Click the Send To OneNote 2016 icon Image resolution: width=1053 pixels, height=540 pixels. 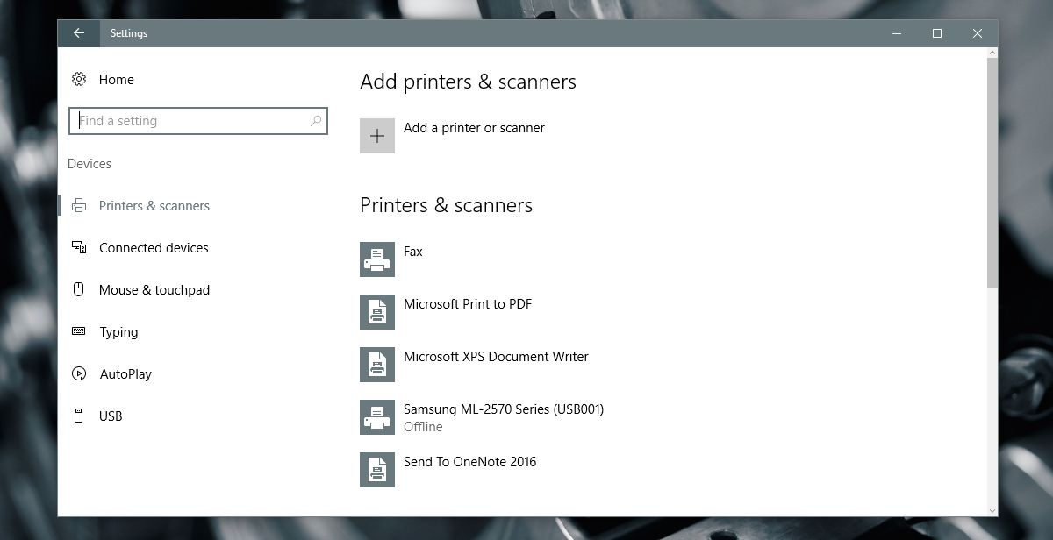pyautogui.click(x=377, y=470)
